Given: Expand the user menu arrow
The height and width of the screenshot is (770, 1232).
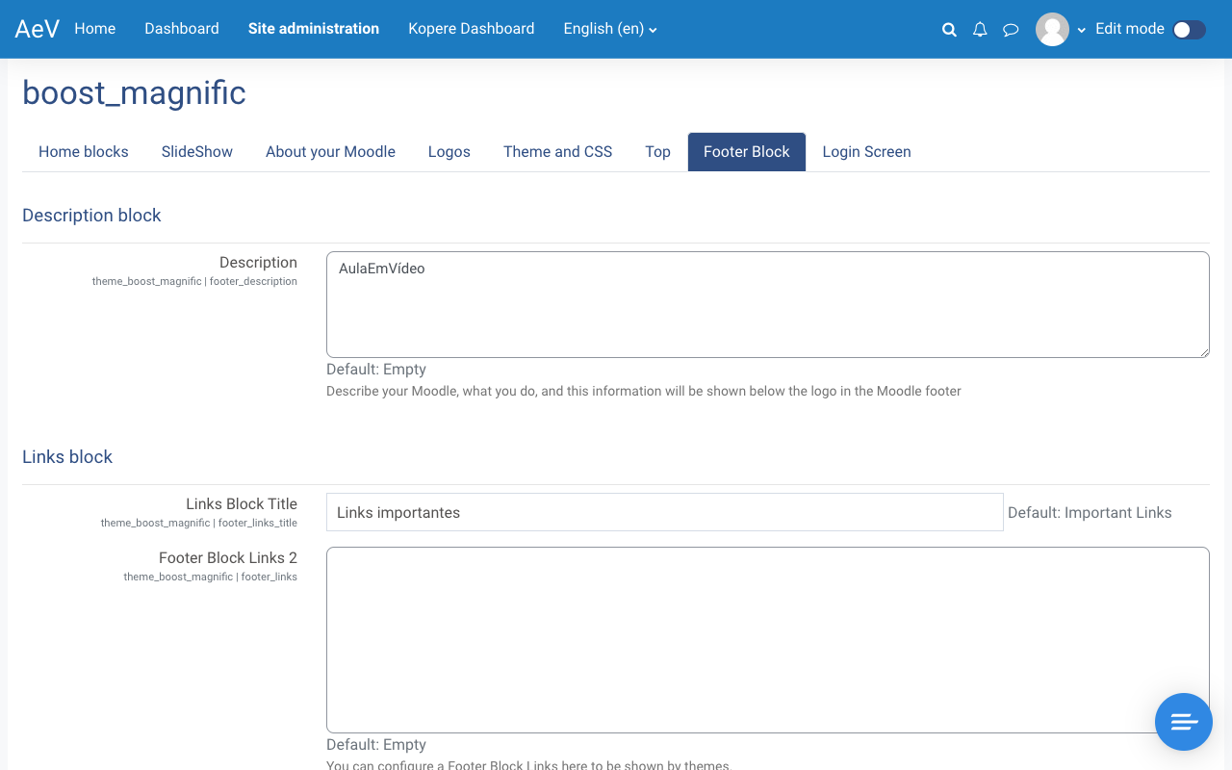Looking at the screenshot, I should 1082,30.
